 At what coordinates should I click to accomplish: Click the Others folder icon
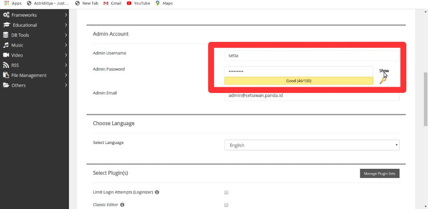coord(6,85)
